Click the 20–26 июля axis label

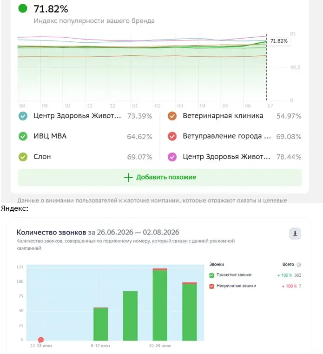[x=160, y=346]
